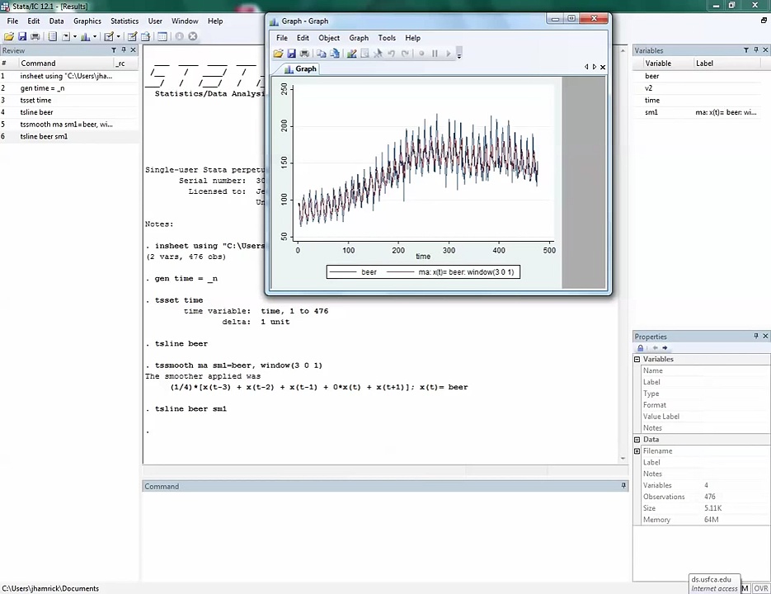Select the 'sm1' variable in Variables panel

[x=651, y=112]
